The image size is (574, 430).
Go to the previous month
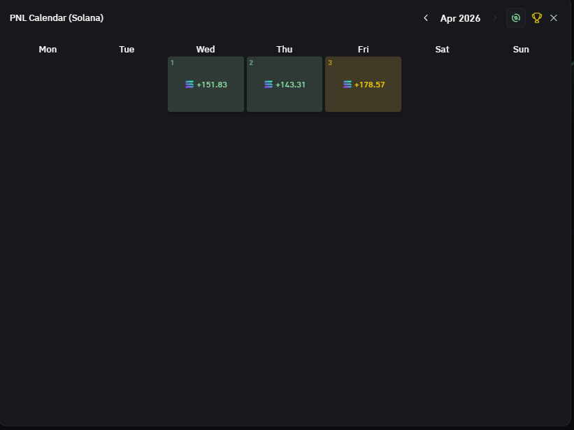point(426,18)
